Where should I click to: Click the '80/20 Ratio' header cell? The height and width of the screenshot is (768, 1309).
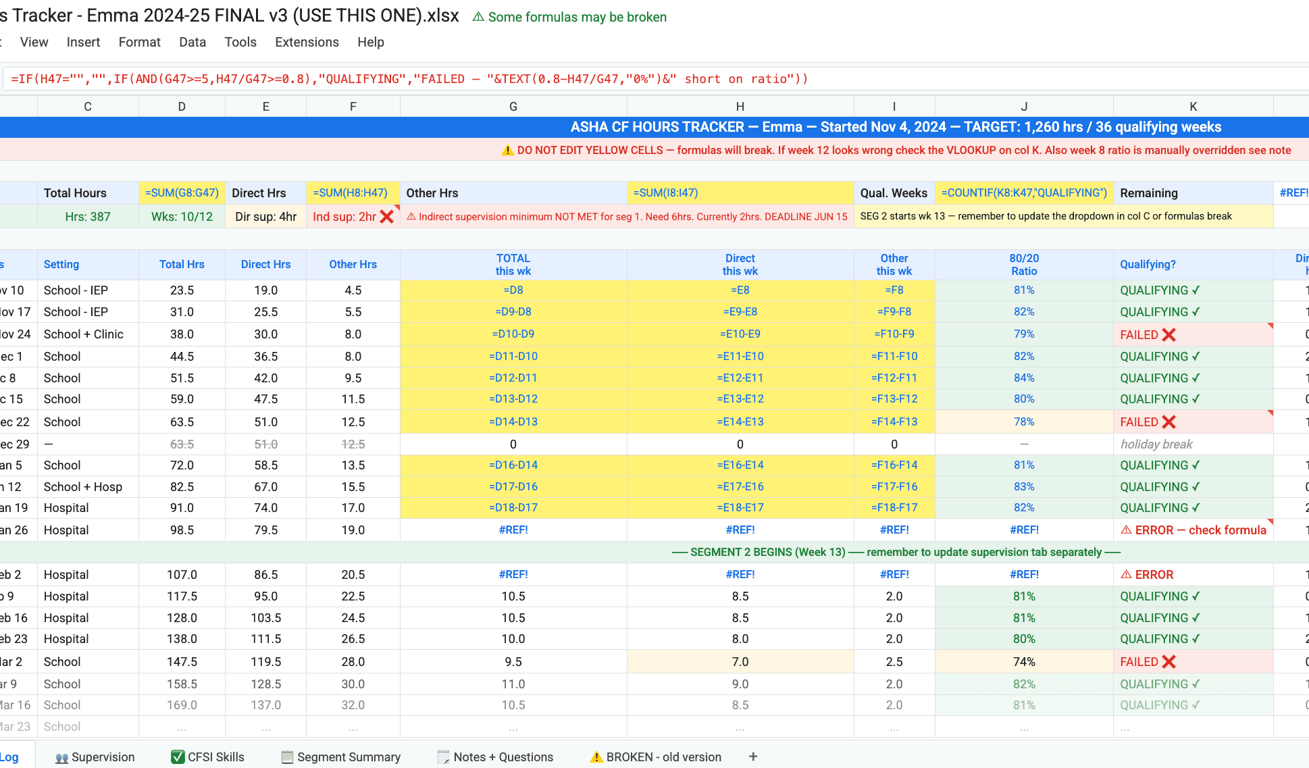tap(1024, 265)
